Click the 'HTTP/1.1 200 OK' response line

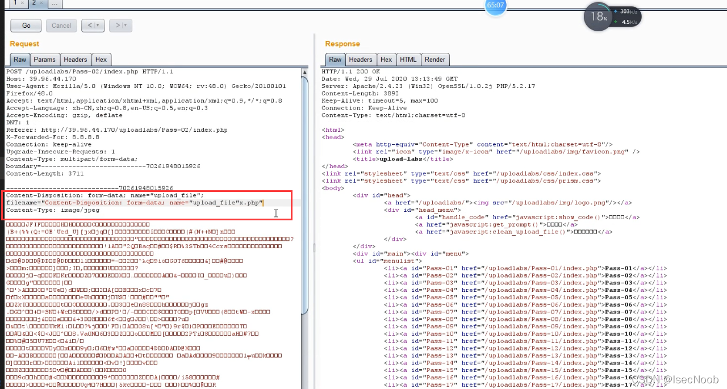tap(350, 72)
